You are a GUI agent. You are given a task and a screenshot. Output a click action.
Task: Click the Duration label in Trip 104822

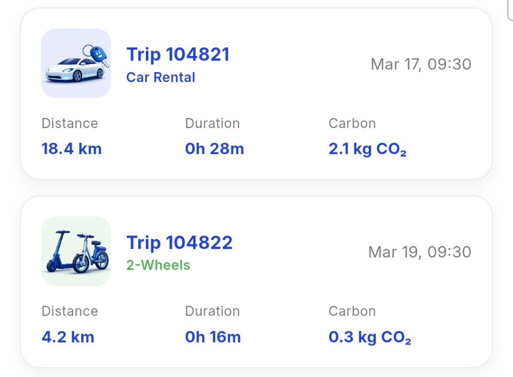pyautogui.click(x=212, y=311)
